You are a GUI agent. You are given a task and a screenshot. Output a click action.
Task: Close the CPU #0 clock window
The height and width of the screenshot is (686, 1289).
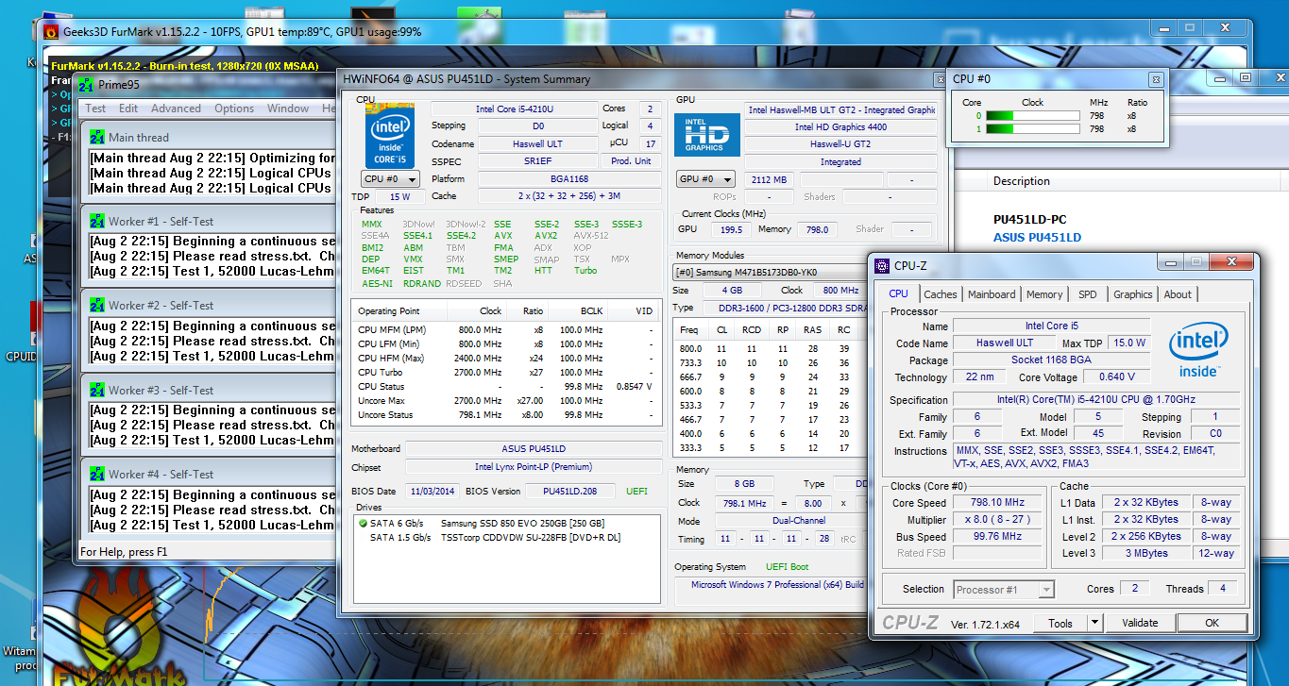(x=1155, y=79)
